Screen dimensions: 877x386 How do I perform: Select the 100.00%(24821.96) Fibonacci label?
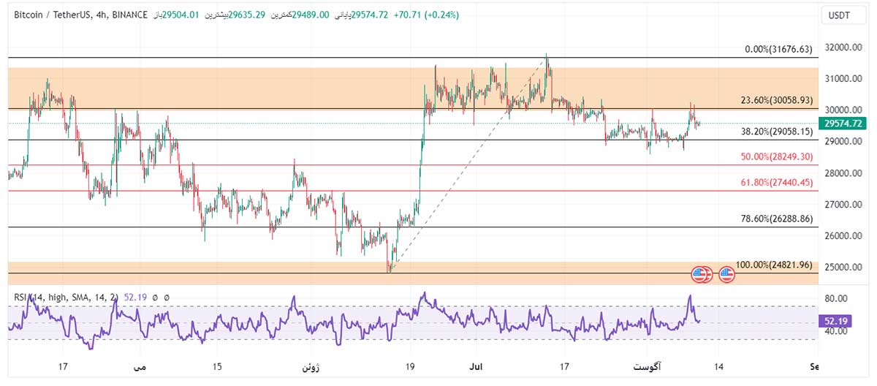pos(774,265)
